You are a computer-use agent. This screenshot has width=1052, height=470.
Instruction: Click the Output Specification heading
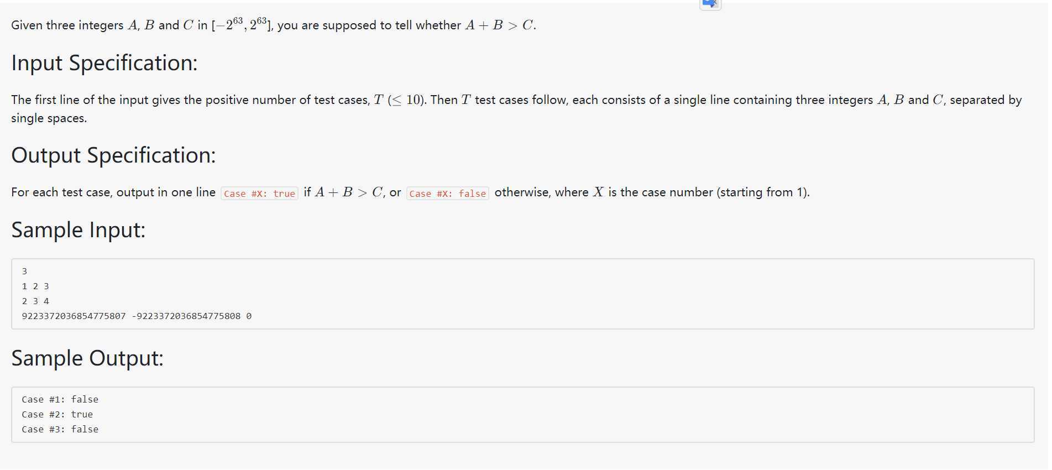pos(113,155)
